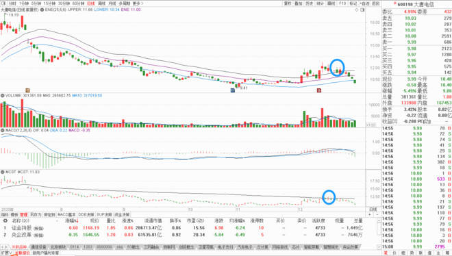Click the sector tabs right-end scroll arrow

pyautogui.click(x=379, y=247)
